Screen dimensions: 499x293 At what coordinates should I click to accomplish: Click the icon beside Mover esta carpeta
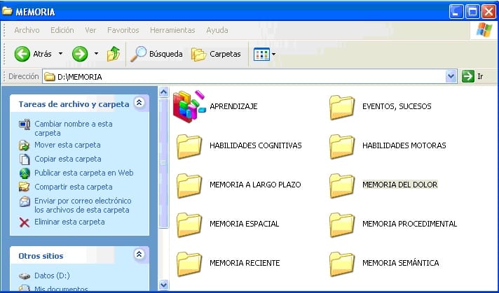pos(25,145)
